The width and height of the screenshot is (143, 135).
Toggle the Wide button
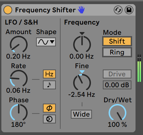coord(81,114)
